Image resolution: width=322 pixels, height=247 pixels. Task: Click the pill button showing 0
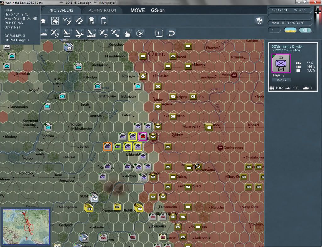click(x=305, y=30)
